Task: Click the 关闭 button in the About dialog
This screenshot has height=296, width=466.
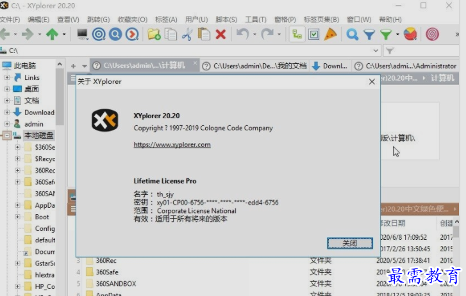Action: 350,244
